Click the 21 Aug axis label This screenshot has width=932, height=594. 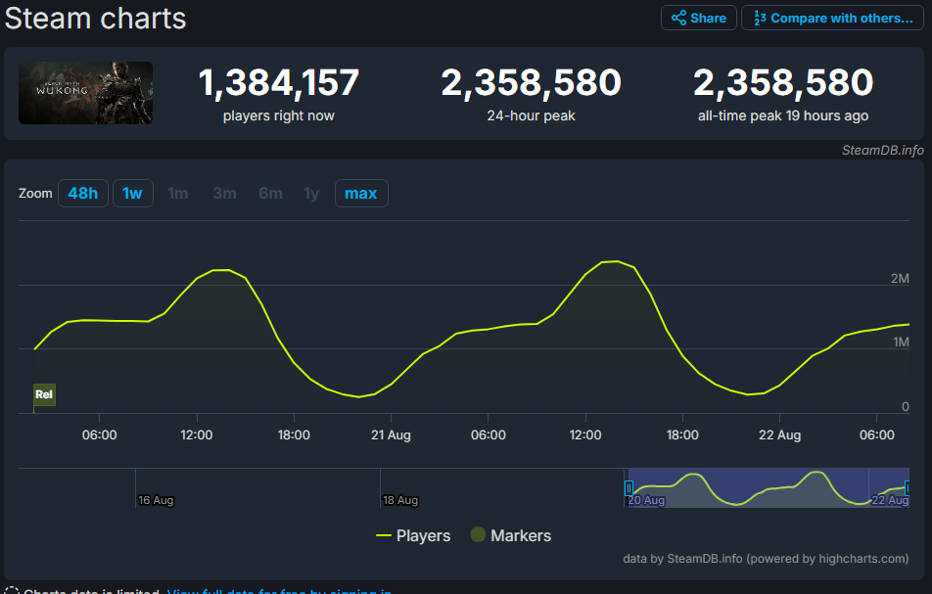point(391,434)
